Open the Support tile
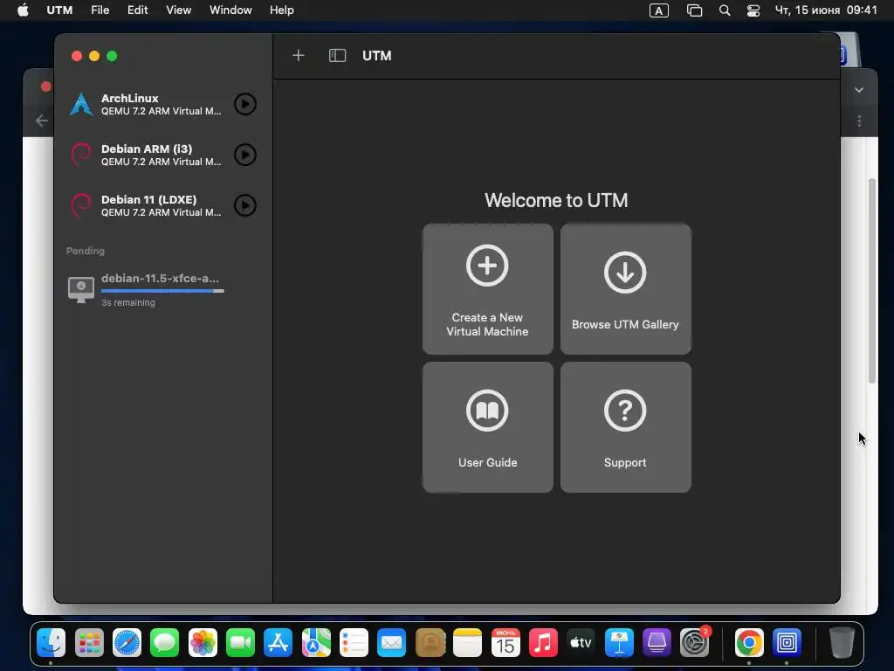This screenshot has width=894, height=671. pos(625,427)
